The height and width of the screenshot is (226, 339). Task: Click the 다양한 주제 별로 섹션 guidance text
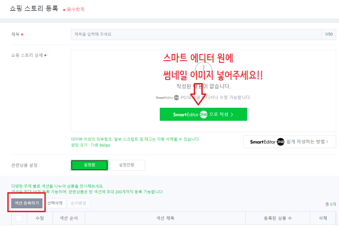(58, 186)
